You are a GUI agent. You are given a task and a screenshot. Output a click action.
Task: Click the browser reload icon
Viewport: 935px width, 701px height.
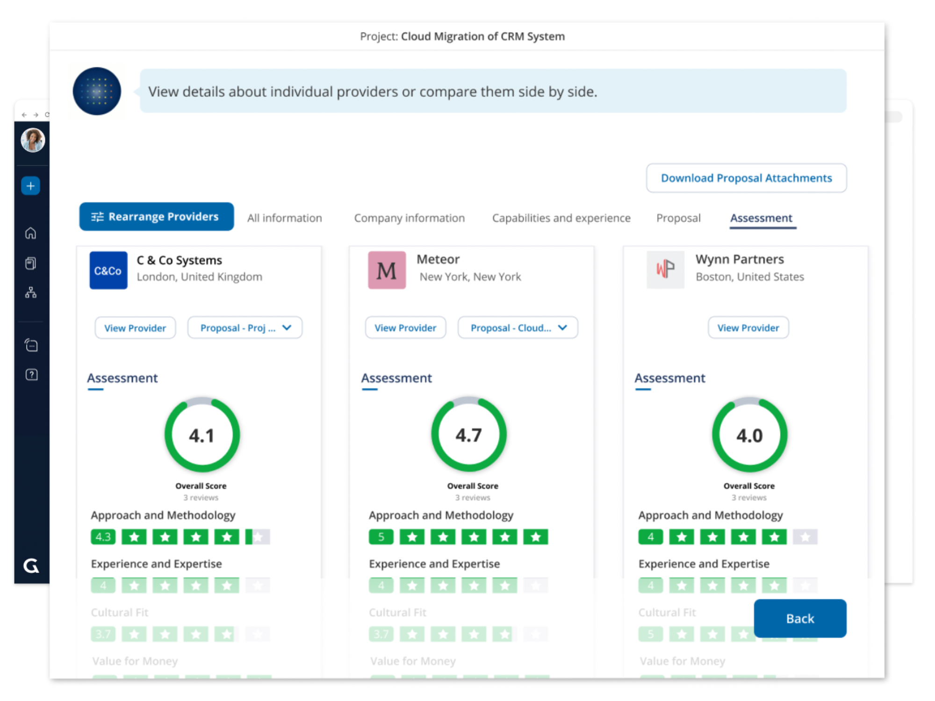pyautogui.click(x=47, y=114)
